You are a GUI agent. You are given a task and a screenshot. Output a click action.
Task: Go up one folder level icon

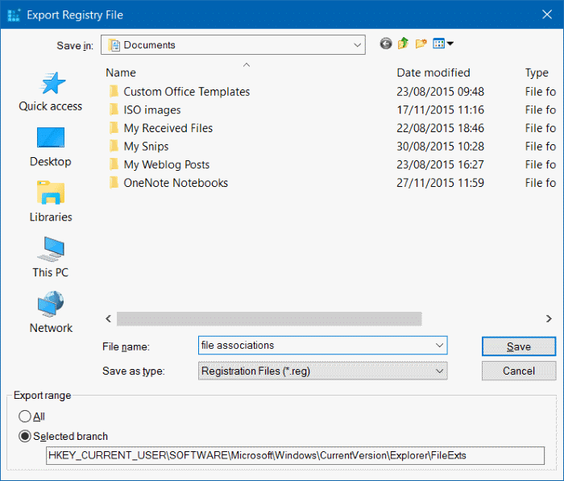[403, 44]
